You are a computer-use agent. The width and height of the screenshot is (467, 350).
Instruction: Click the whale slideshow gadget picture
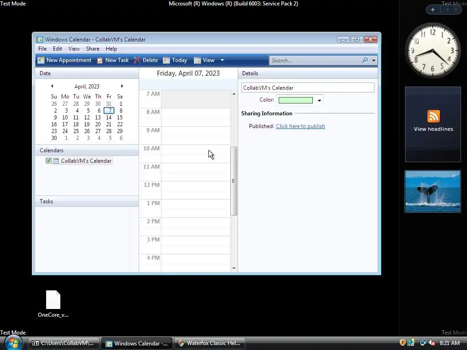[x=432, y=191]
